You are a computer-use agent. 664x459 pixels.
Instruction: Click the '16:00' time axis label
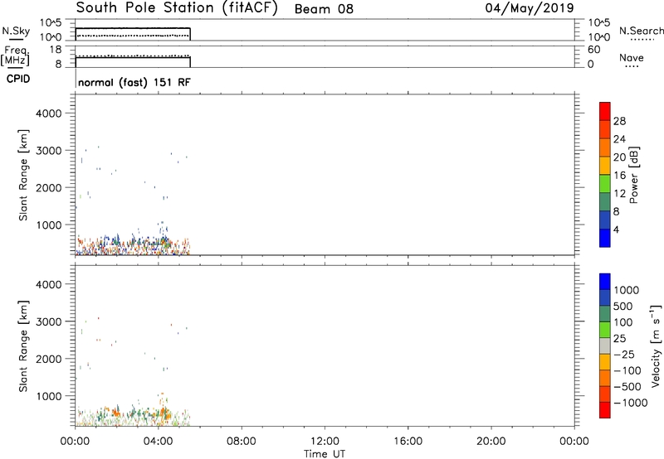(408, 442)
